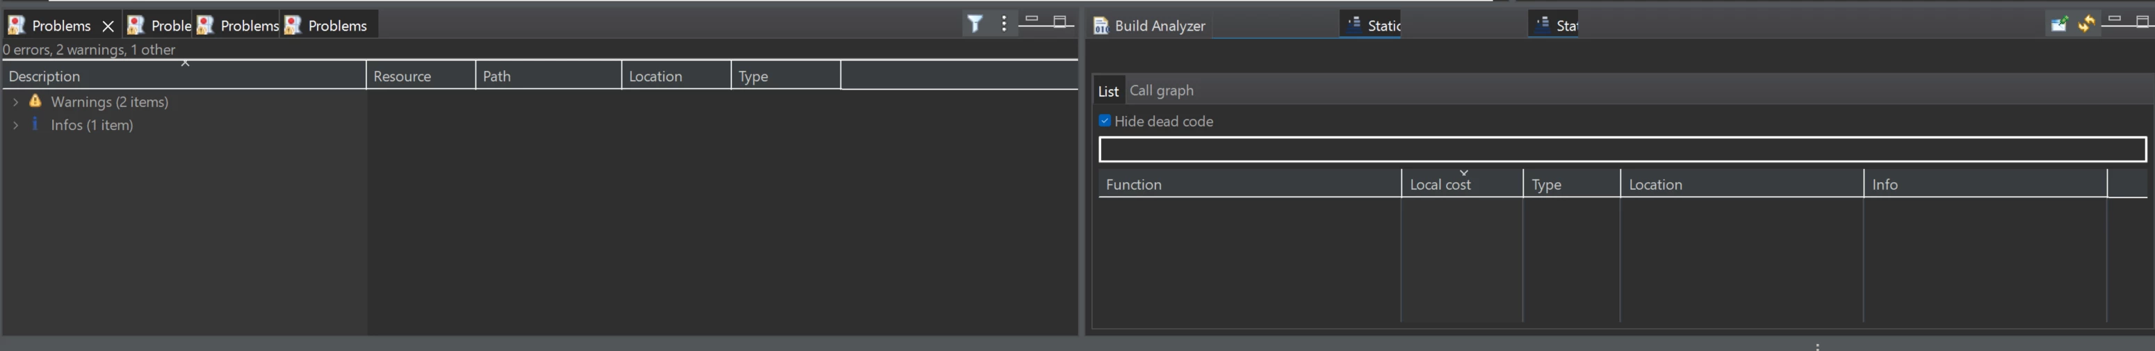
Task: Uncheck Hide dead code checkbox
Action: click(x=1105, y=120)
